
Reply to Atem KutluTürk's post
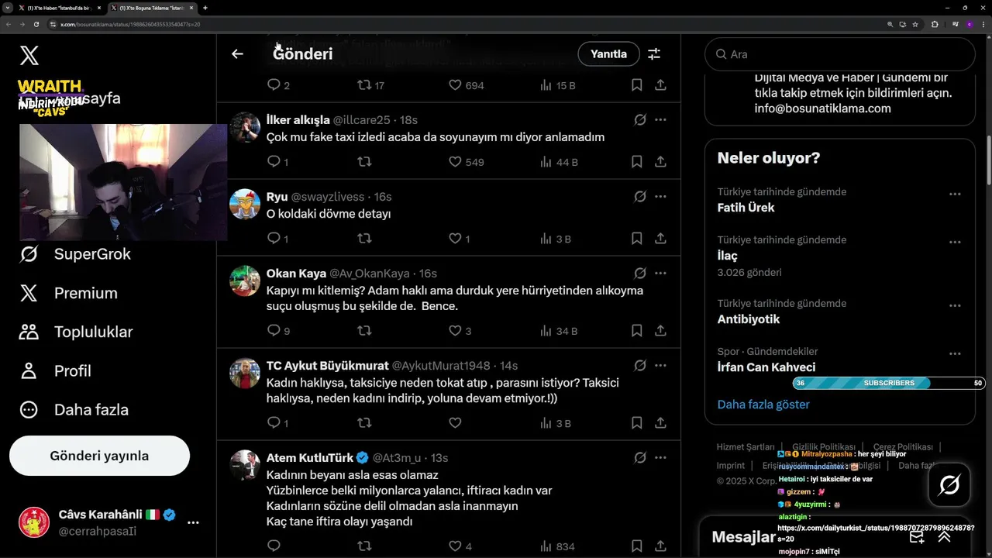tap(274, 546)
